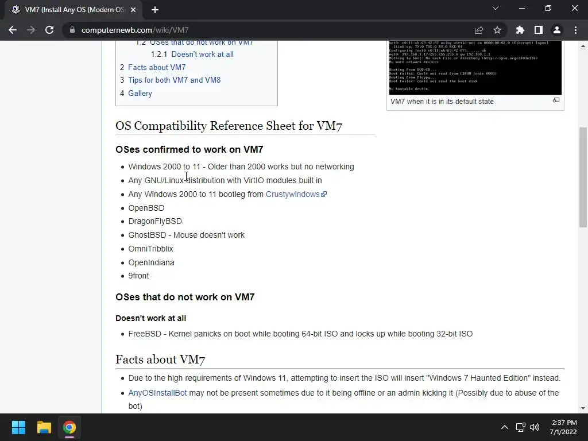The height and width of the screenshot is (441, 588).
Task: Close the VM7 wiki tab
Action: 133,10
